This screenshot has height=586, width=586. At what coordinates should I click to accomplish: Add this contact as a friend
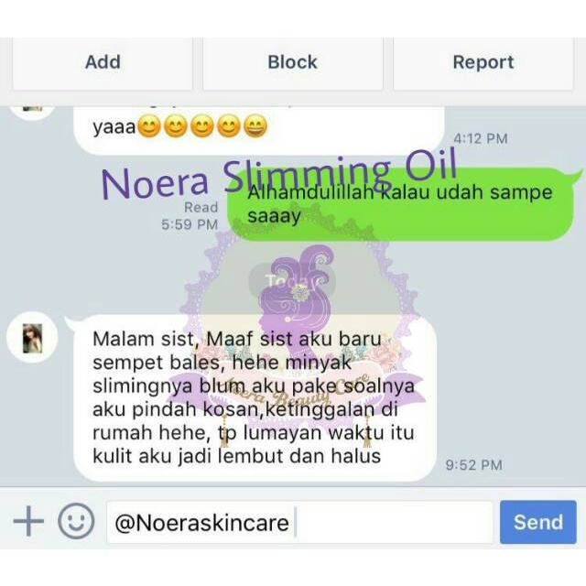point(103,62)
